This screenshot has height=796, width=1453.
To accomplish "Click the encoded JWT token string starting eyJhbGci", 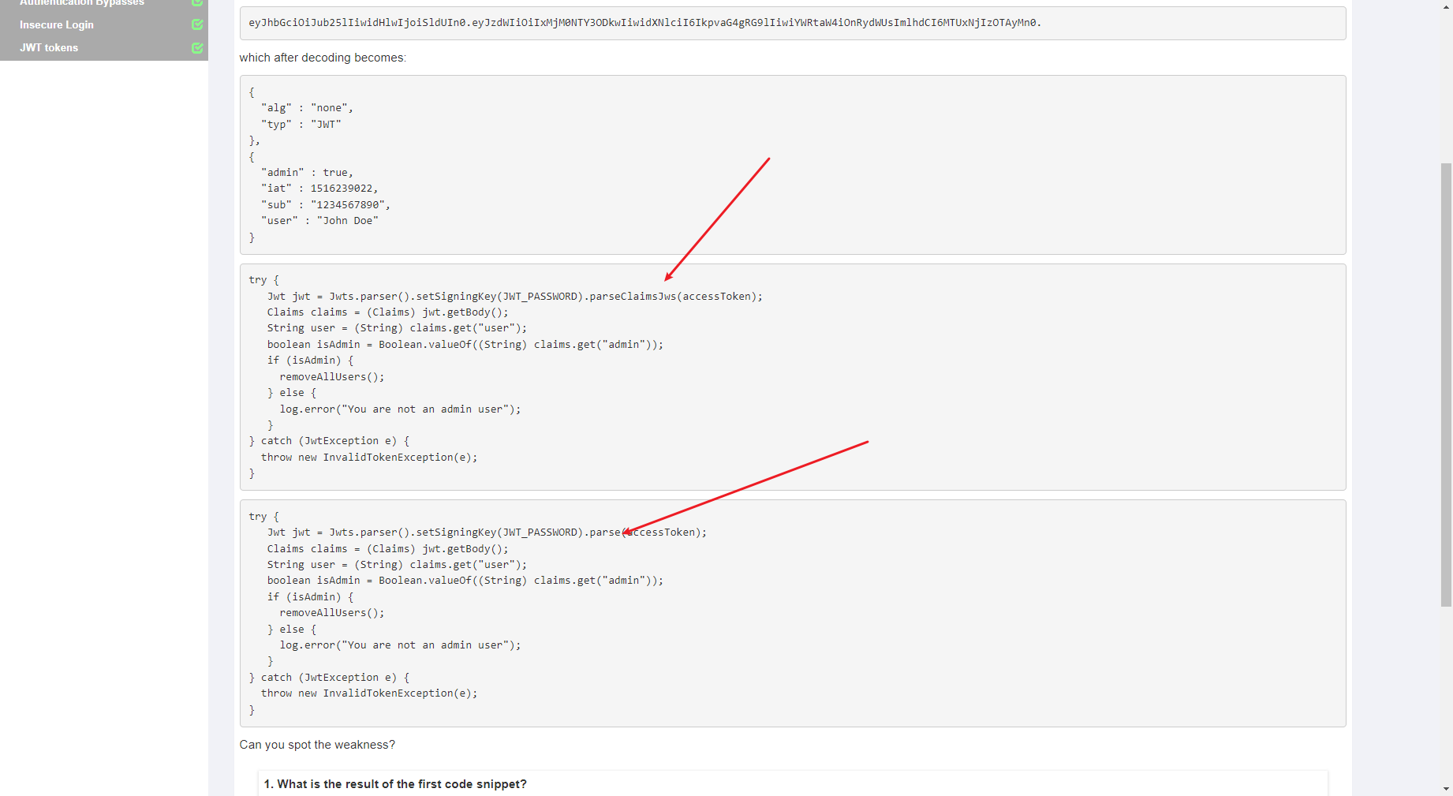I will pyautogui.click(x=645, y=23).
